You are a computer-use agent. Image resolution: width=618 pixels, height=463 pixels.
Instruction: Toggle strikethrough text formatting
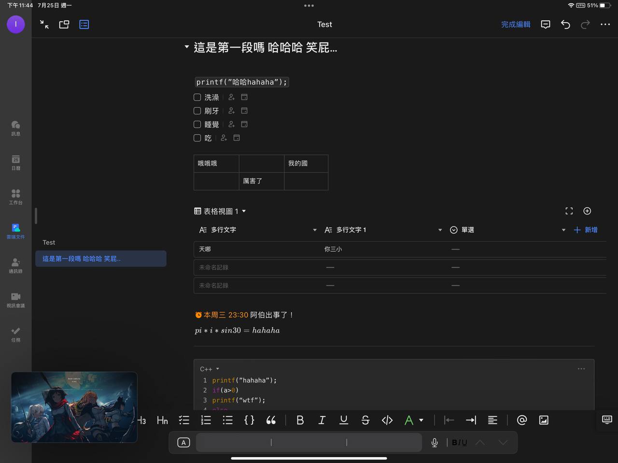[365, 420]
